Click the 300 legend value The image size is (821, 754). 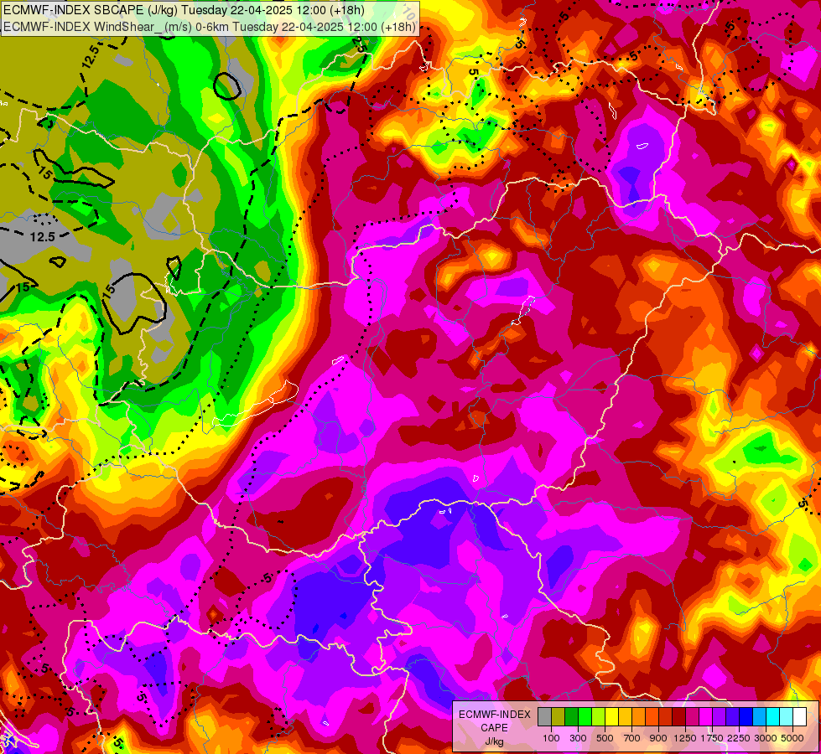[578, 738]
